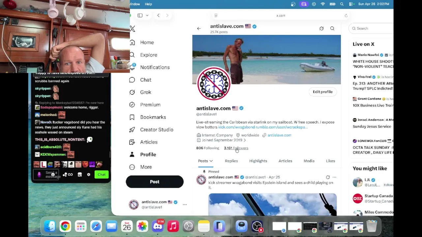Open Mario Nawfal live broadcast
The image size is (422, 237).
[x=373, y=61]
